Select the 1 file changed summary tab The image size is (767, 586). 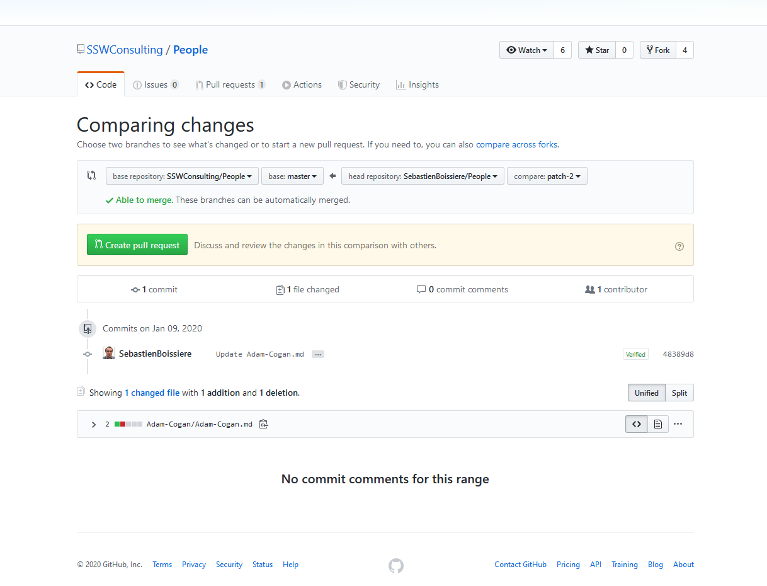pyautogui.click(x=308, y=289)
